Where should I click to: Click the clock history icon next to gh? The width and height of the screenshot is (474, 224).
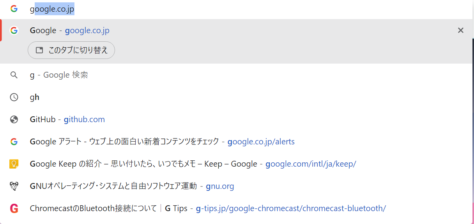point(14,97)
